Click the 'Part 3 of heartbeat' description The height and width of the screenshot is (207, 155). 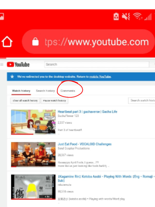[70, 130]
